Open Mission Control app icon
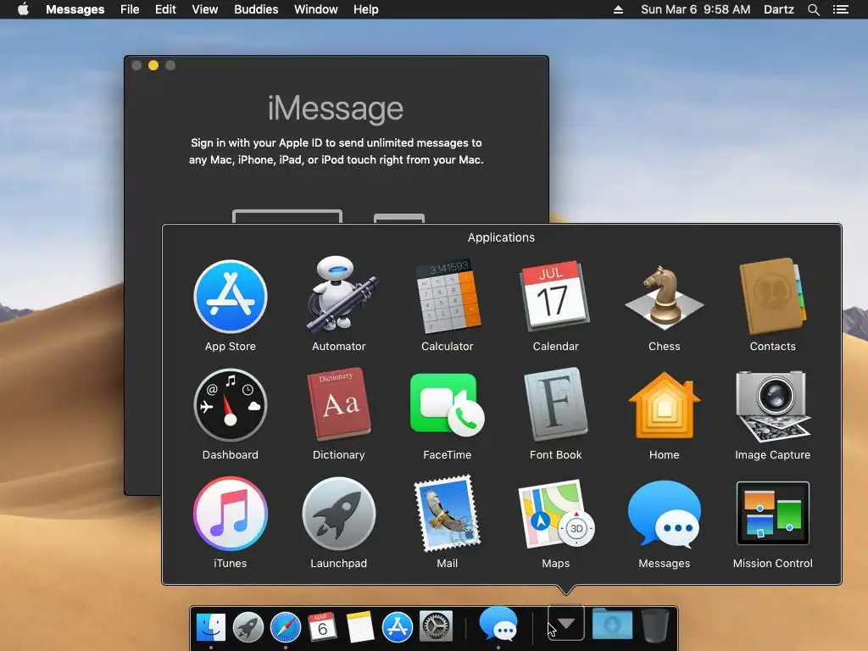The image size is (868, 651). pyautogui.click(x=773, y=513)
